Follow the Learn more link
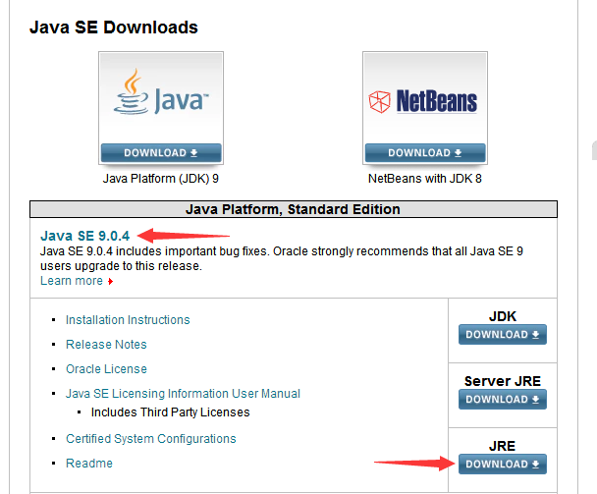The width and height of the screenshot is (597, 494). coord(72,281)
